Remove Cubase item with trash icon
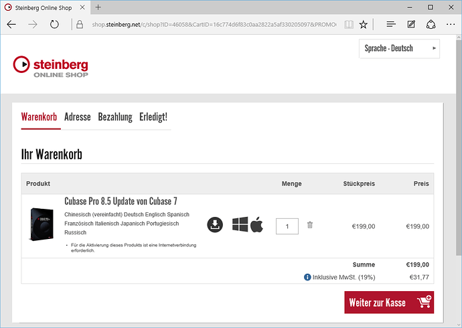The width and height of the screenshot is (462, 328). (x=310, y=225)
